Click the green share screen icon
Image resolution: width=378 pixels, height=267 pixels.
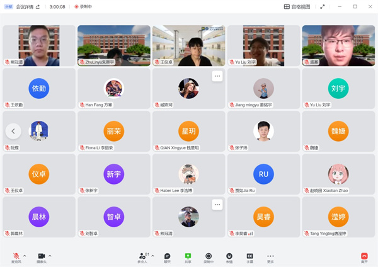click(188, 256)
